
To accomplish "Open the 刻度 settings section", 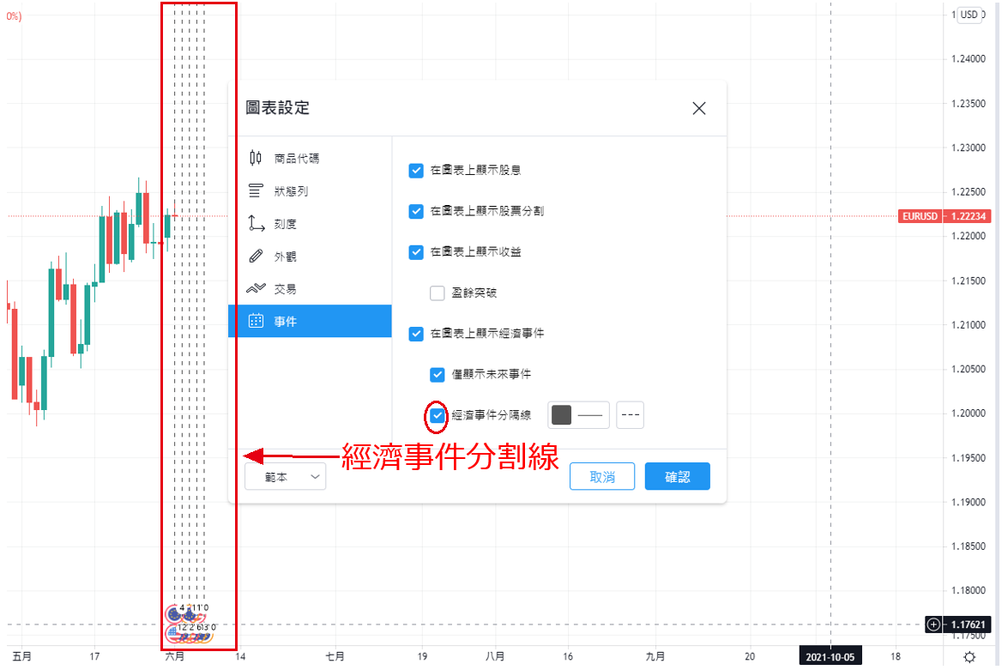I will pyautogui.click(x=310, y=224).
